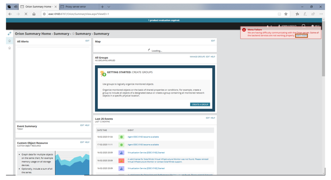The width and height of the screenshot is (331, 180).
Task: Click HELP on Custom Object Resource panel
Action: 87,142
